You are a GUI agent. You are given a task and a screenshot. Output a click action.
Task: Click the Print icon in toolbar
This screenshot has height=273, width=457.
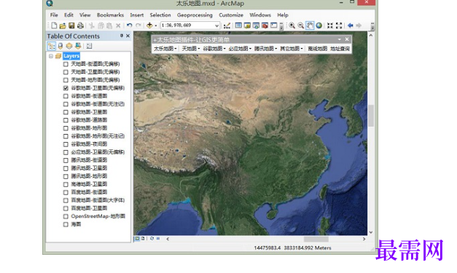pyautogui.click(x=80, y=25)
